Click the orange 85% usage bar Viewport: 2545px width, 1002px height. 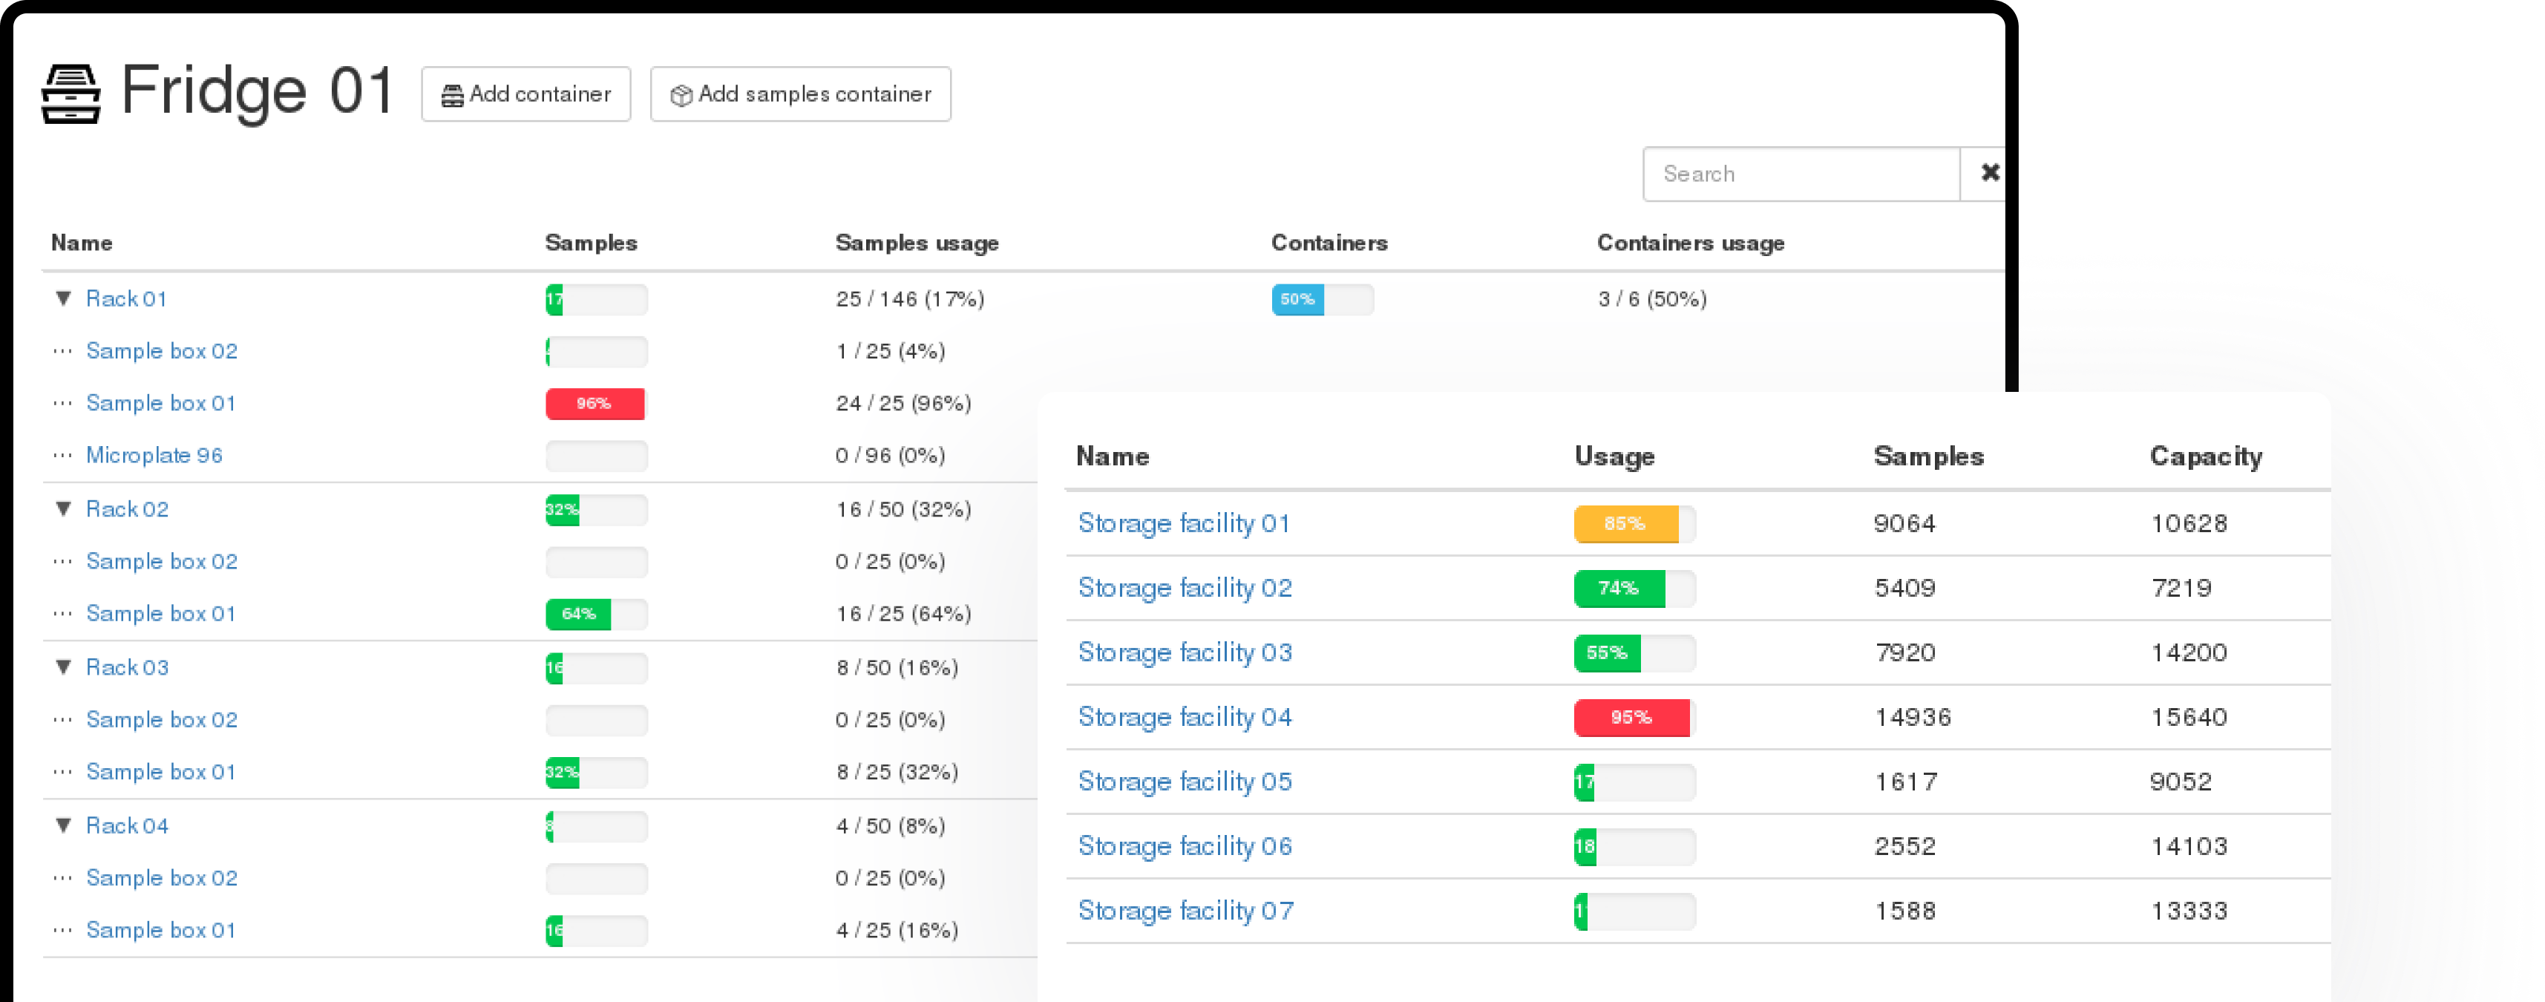tap(1625, 524)
